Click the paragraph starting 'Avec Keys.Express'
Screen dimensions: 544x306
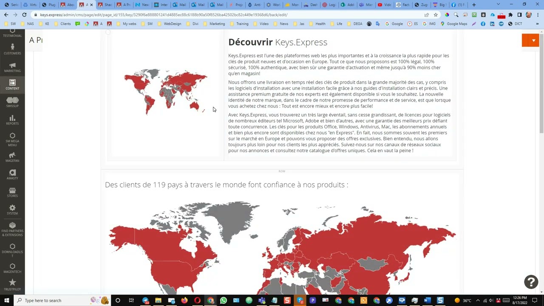tap(340, 133)
